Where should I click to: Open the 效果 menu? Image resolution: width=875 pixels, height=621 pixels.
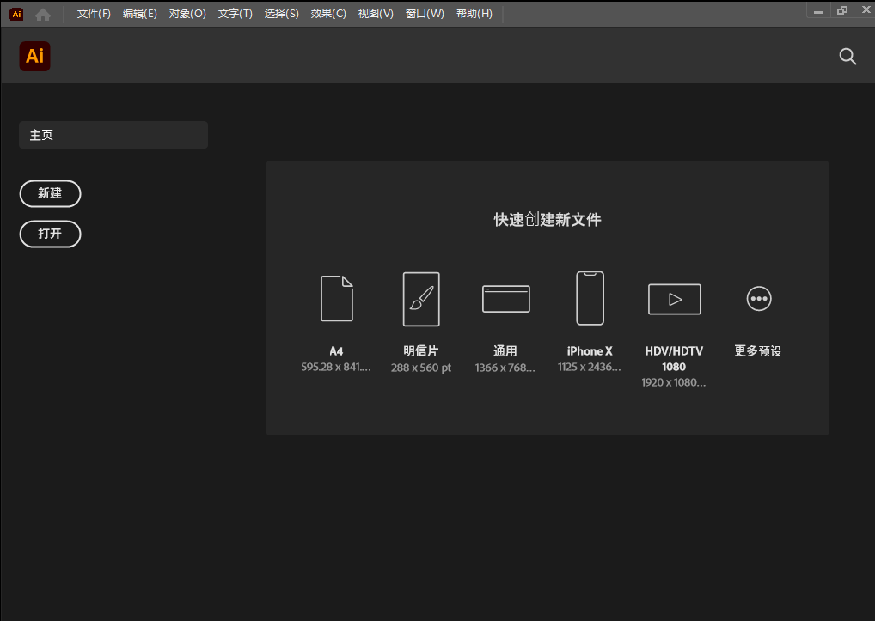click(327, 13)
